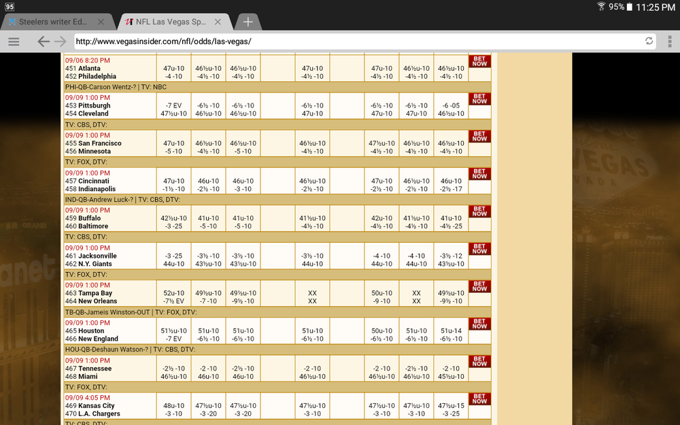Click Bet Now for Cincinnati vs Indianapolis
The image size is (680, 425).
point(479,174)
